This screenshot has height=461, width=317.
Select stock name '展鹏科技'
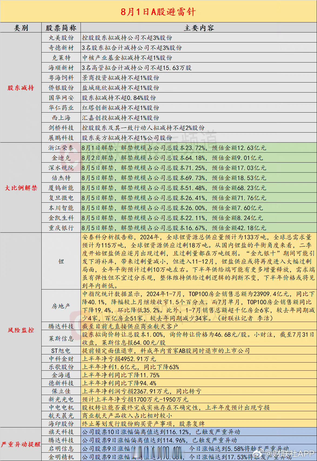61,138
